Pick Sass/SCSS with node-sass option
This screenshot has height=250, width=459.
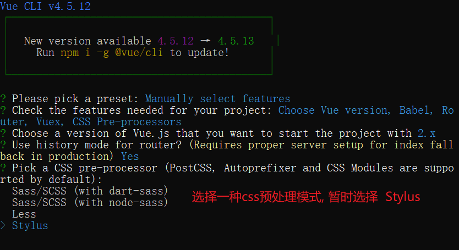tap(90, 202)
